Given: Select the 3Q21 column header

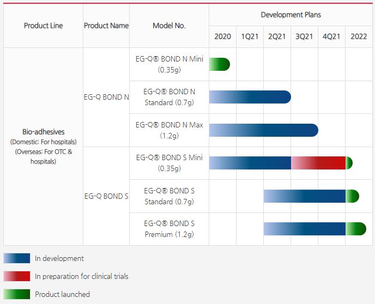Looking at the screenshot, I should coord(304,37).
